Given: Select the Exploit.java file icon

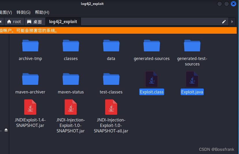Looking at the screenshot, I should (192, 79).
